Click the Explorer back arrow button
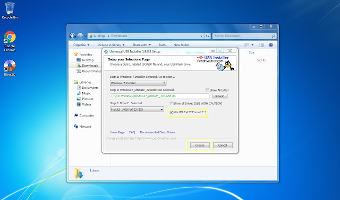340x200 pixels. point(73,36)
